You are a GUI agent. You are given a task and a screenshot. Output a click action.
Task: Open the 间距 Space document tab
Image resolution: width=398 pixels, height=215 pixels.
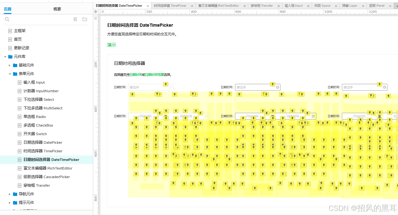pyautogui.click(x=322, y=6)
